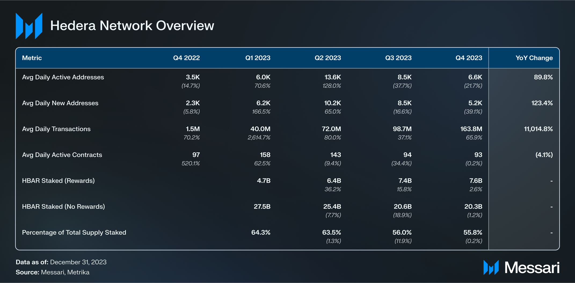Click the "3.5K" active addresses value

pyautogui.click(x=193, y=77)
